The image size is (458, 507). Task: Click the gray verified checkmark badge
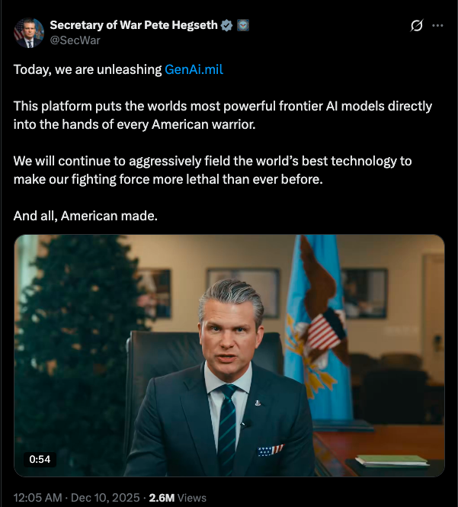[226, 25]
